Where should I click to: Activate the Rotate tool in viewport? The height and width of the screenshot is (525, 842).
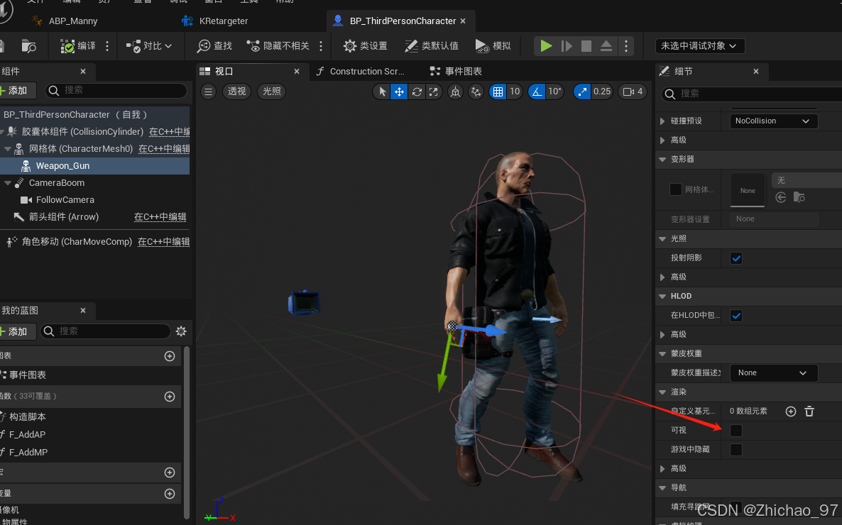coord(417,92)
